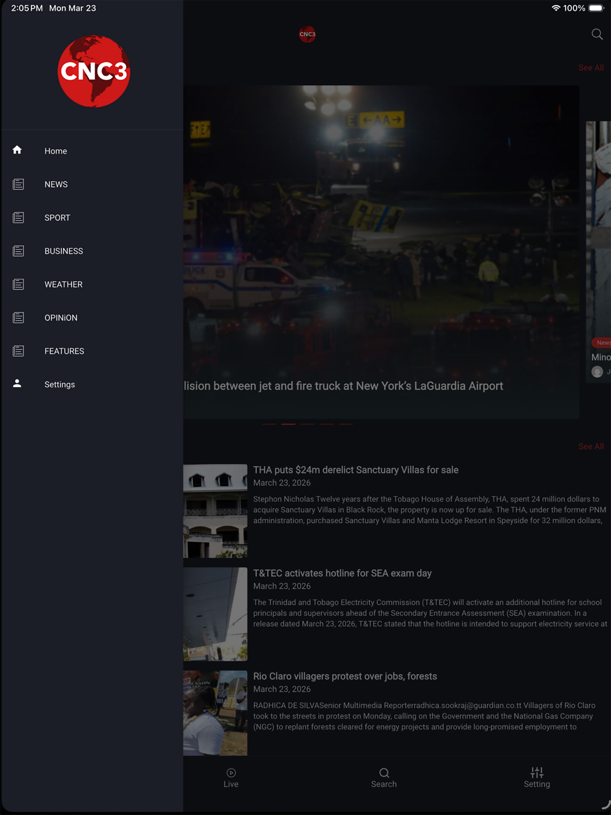
Task: Jump to the third carousel page indicator
Action: point(308,424)
